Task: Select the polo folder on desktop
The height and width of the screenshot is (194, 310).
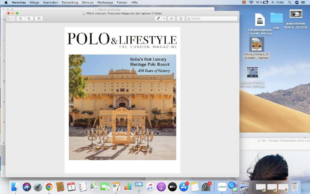Action: pos(276,18)
